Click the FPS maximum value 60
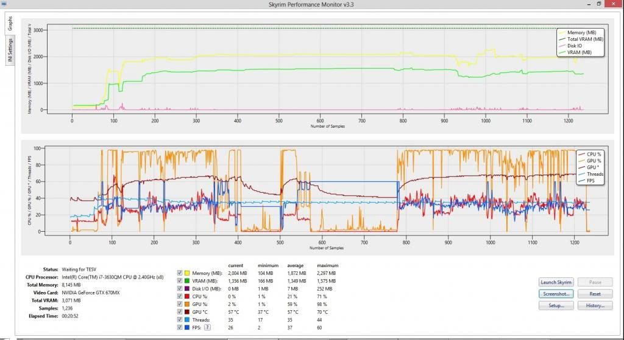This screenshot has height=340, width=624. coord(319,328)
